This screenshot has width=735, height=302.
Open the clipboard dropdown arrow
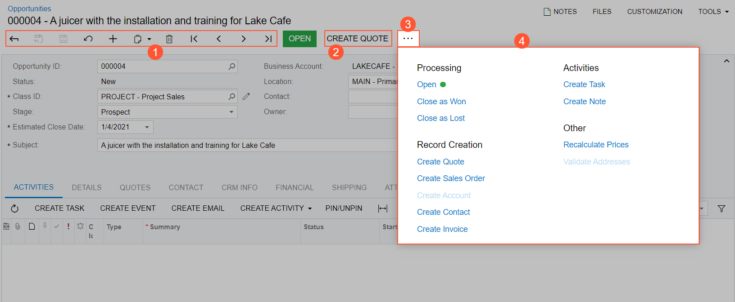click(x=150, y=40)
